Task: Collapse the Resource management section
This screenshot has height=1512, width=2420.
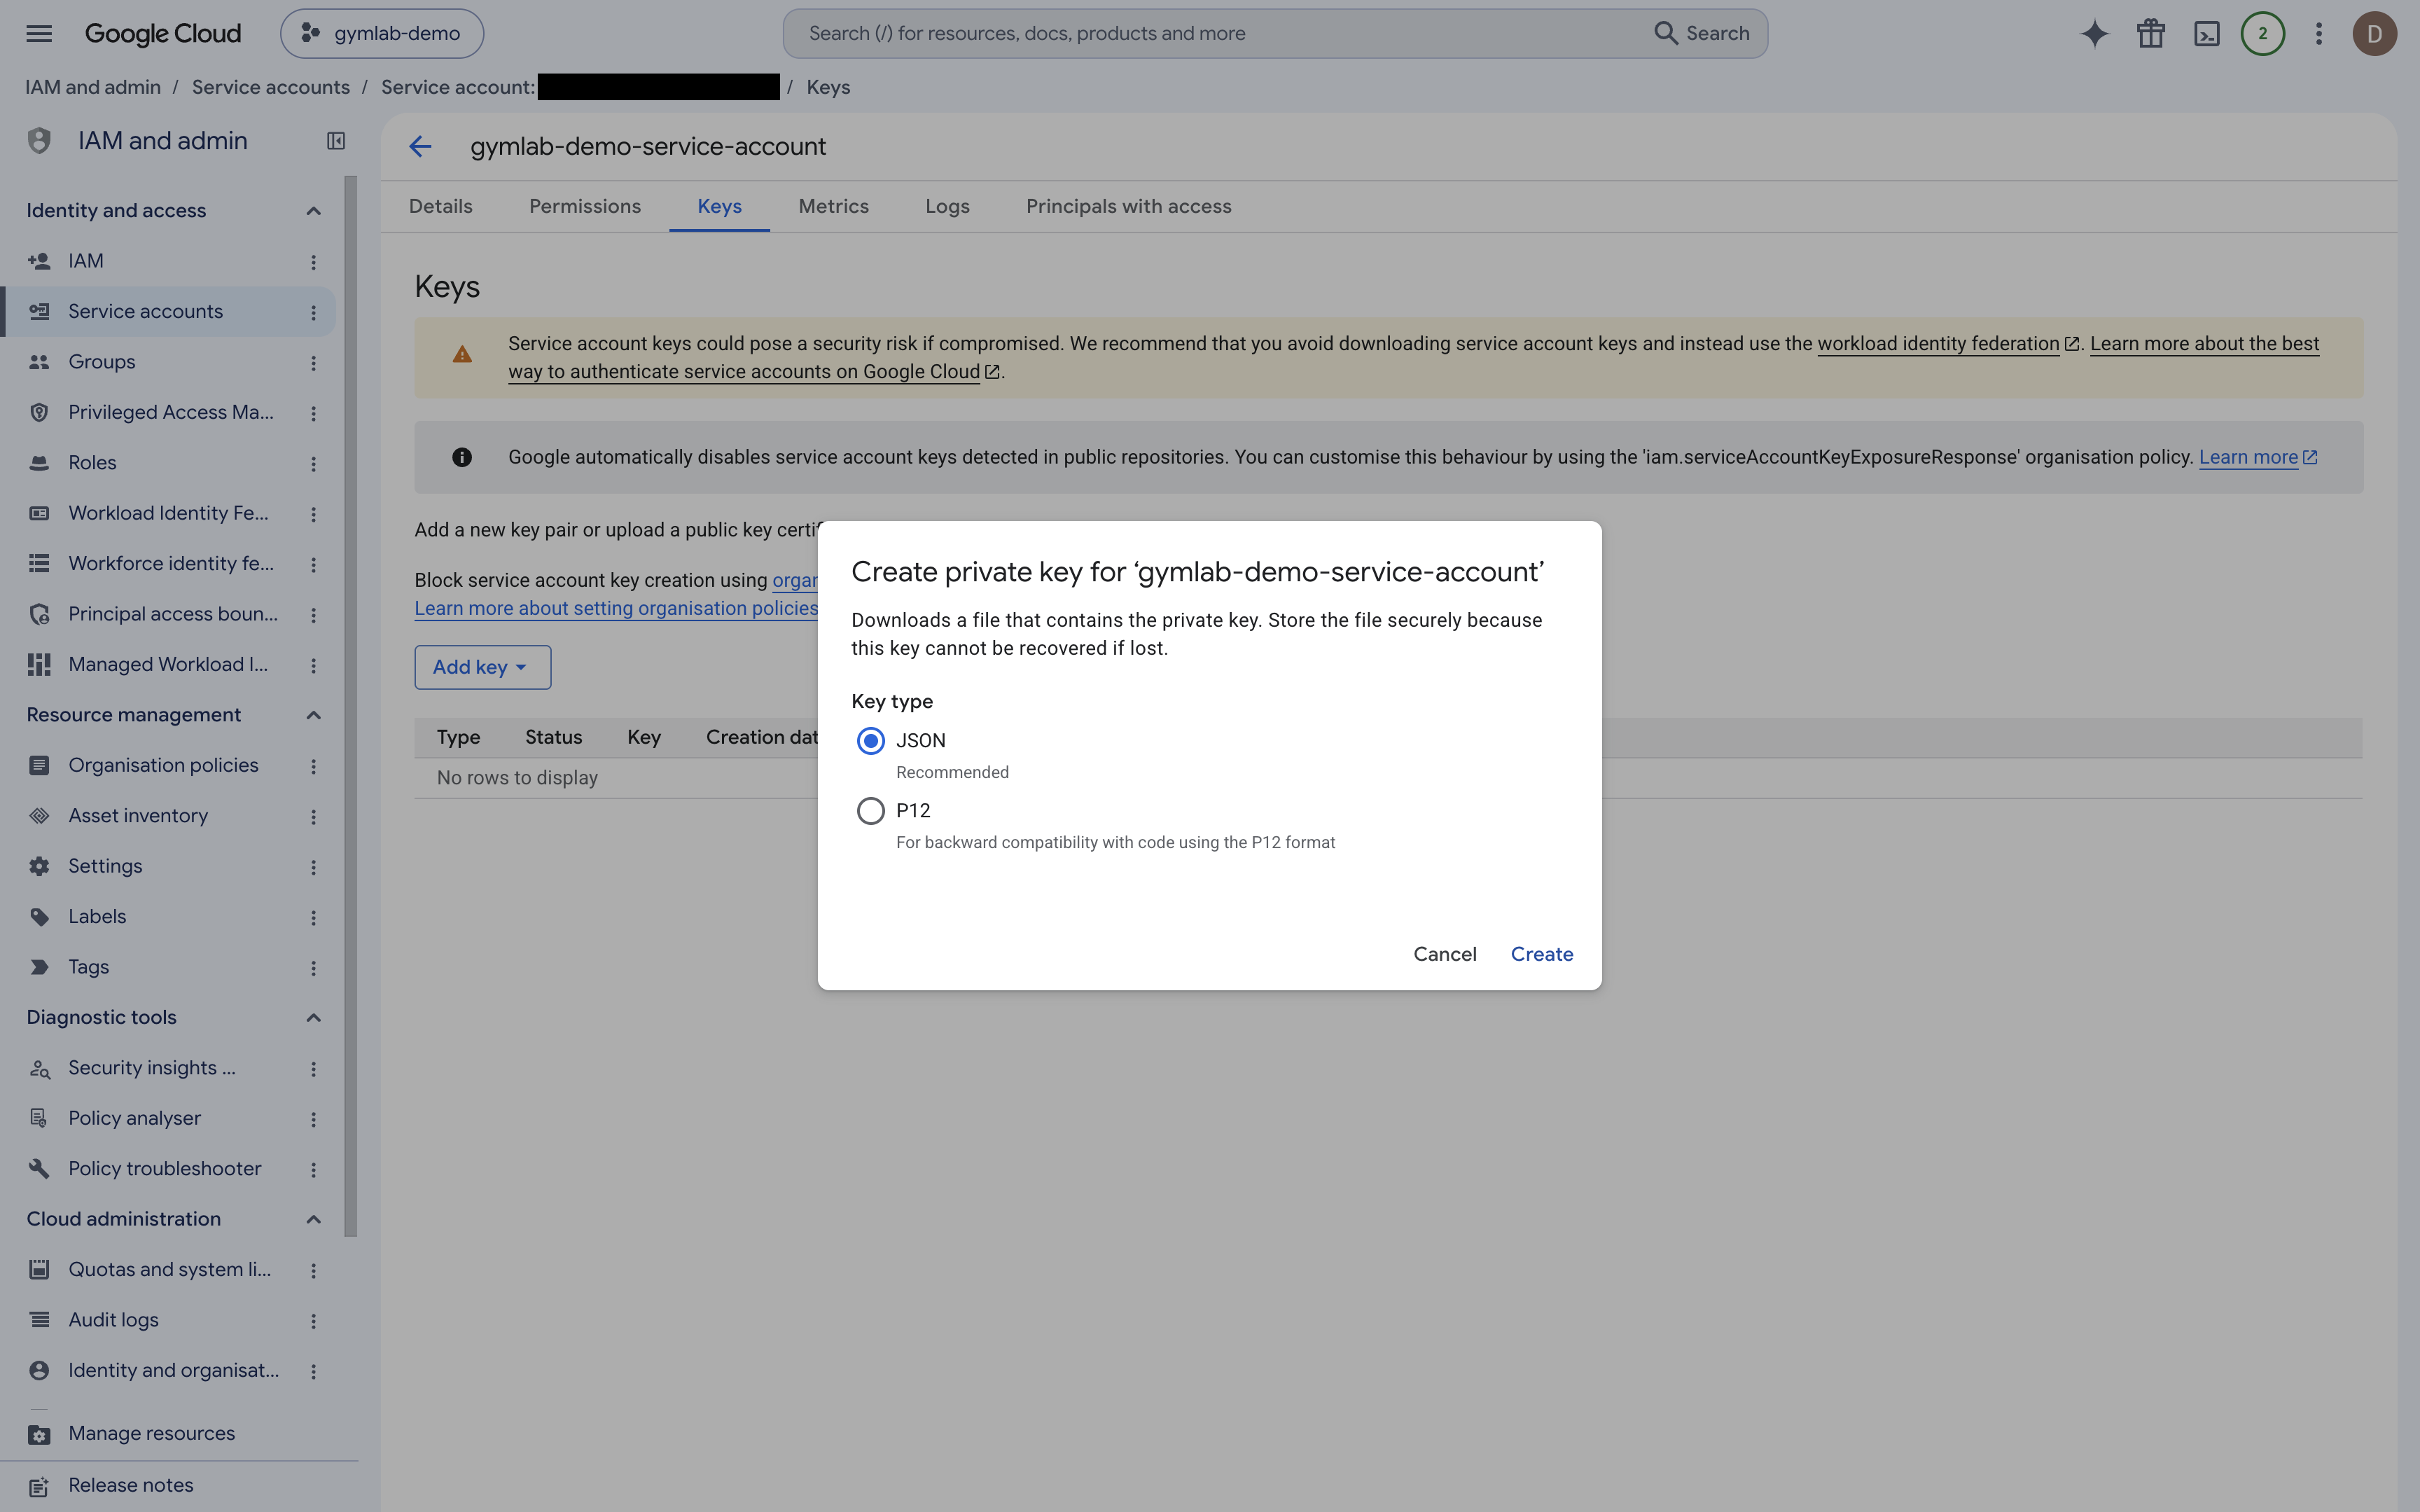Action: tap(313, 715)
